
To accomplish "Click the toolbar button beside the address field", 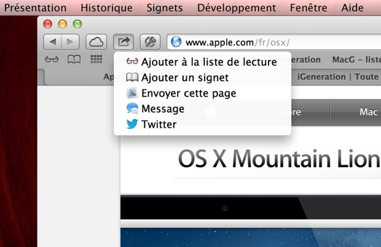I will (x=150, y=42).
